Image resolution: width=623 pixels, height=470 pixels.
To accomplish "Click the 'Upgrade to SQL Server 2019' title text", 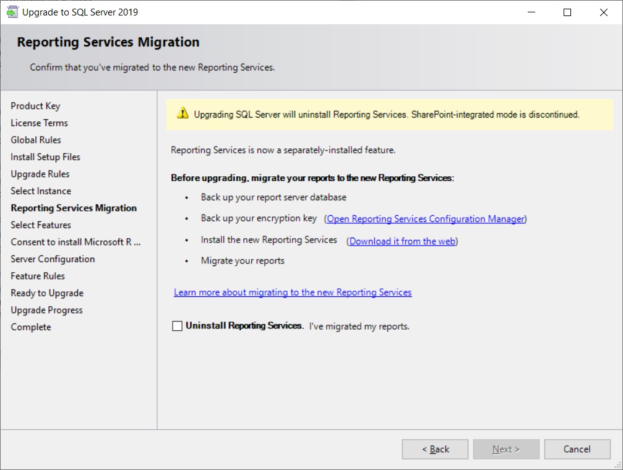I will 80,12.
